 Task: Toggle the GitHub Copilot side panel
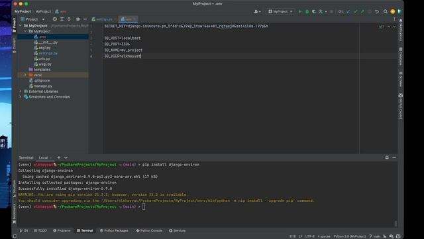[x=400, y=106]
